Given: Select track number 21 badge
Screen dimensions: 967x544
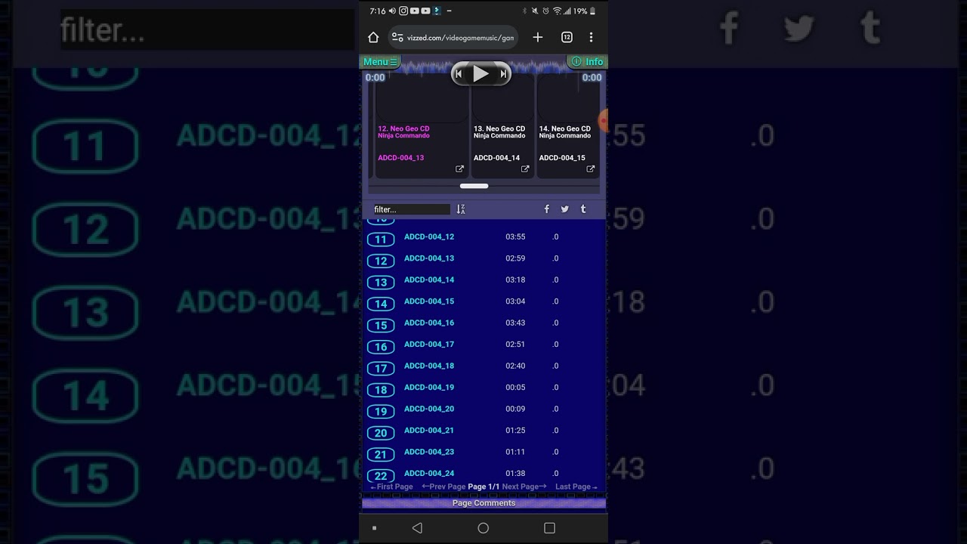Looking at the screenshot, I should (381, 455).
